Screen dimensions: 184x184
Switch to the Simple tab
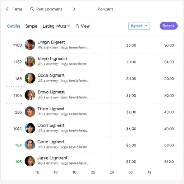[x=31, y=26]
